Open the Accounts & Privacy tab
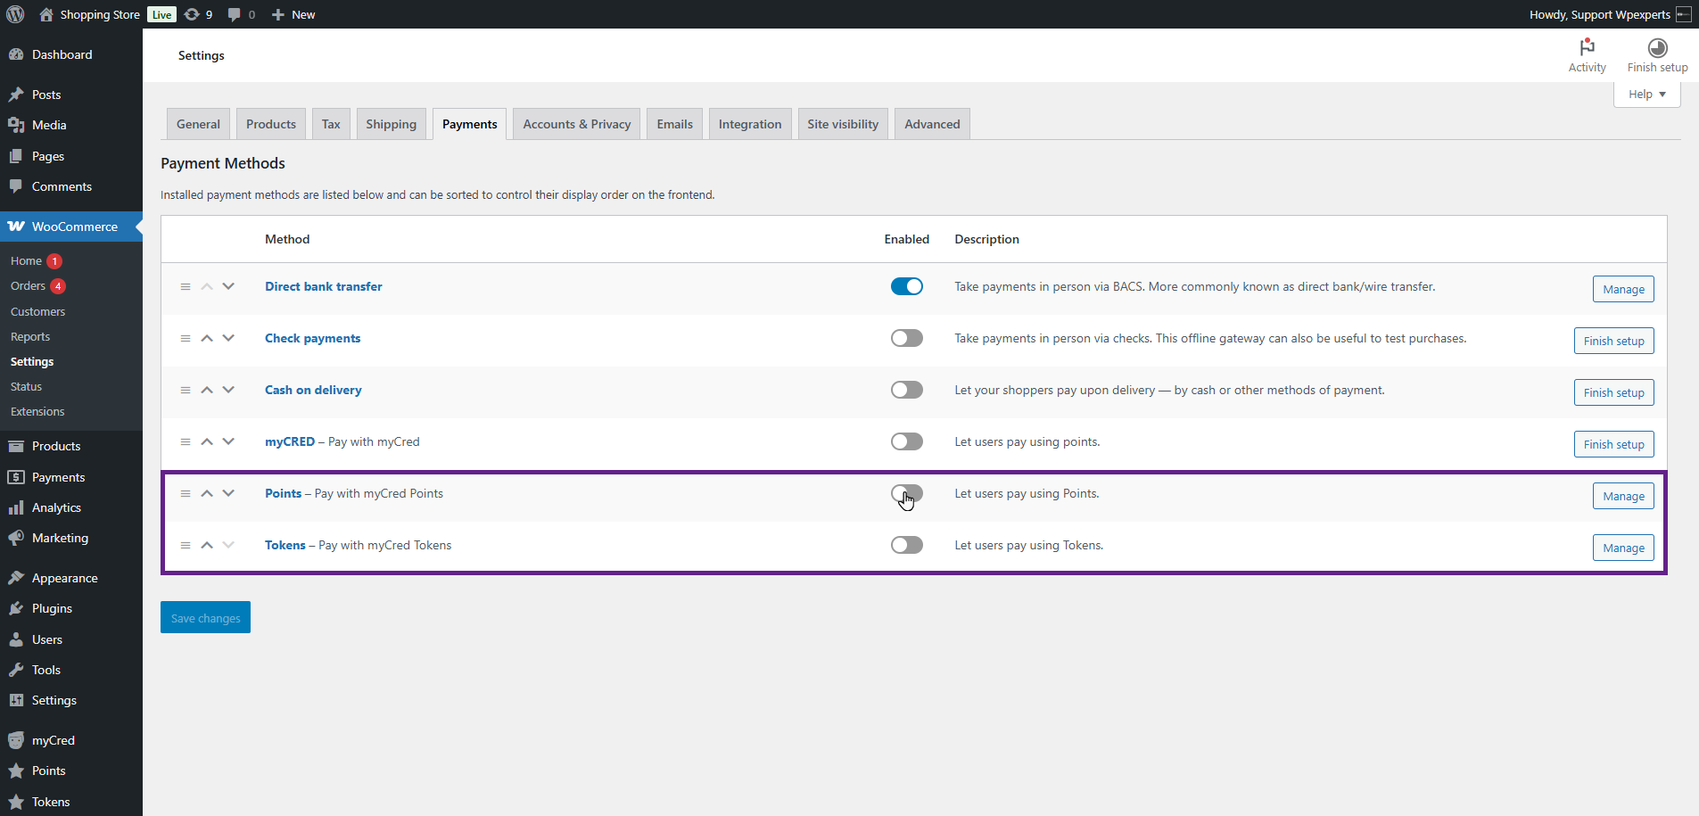 [576, 125]
